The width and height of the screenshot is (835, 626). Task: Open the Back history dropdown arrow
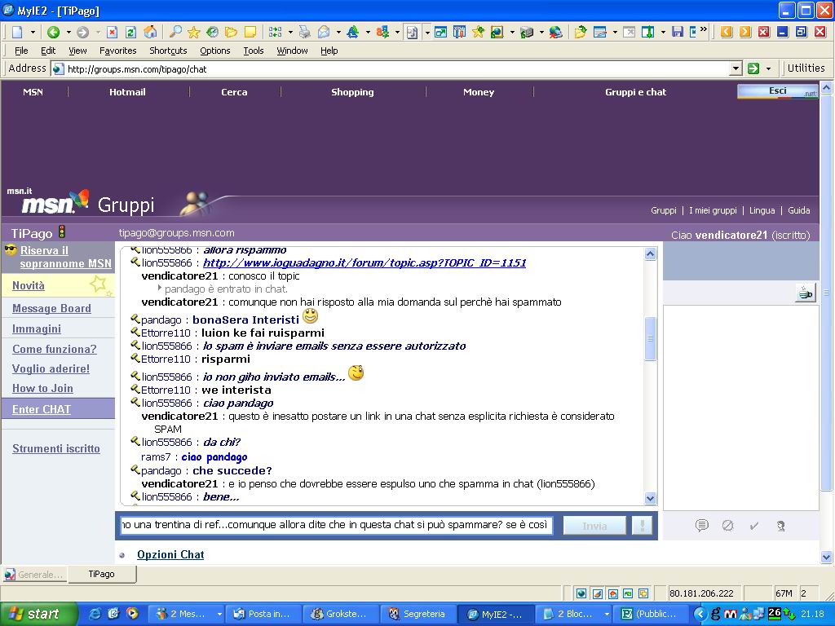click(68, 32)
